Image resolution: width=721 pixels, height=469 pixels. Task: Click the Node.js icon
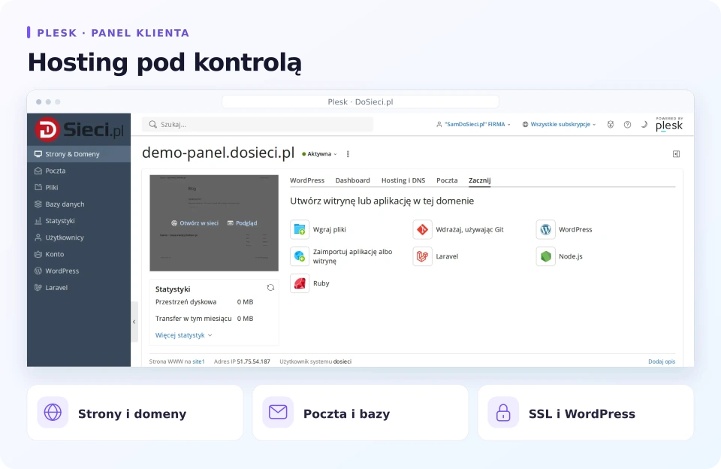pos(545,256)
